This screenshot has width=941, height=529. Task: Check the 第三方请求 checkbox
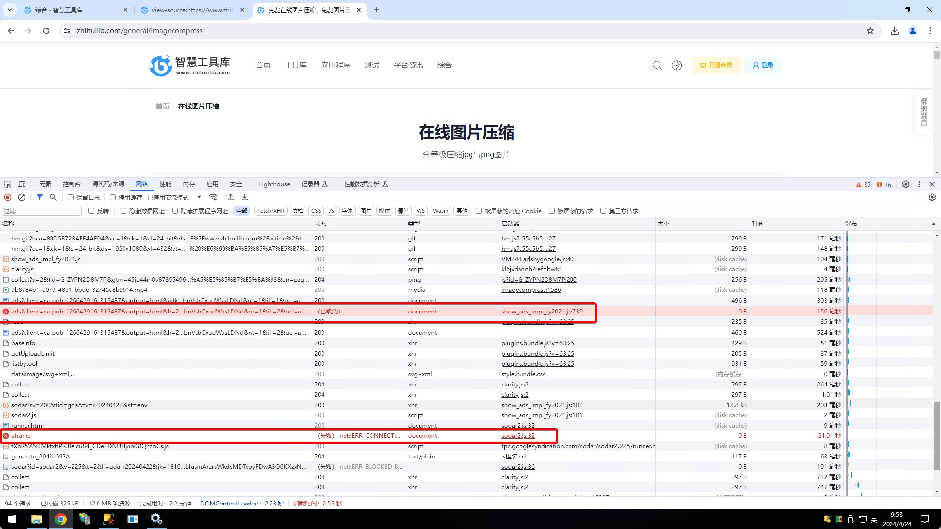tap(603, 211)
